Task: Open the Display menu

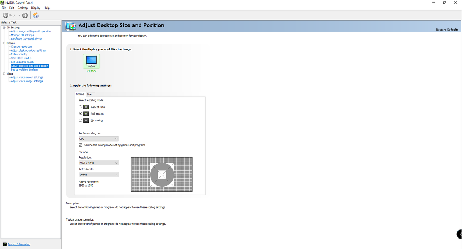Action: point(36,8)
